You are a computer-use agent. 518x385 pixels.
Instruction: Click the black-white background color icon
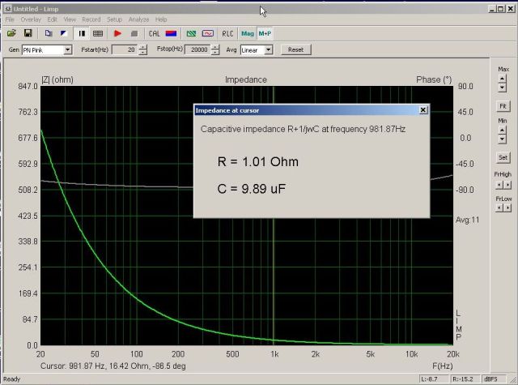click(x=63, y=33)
